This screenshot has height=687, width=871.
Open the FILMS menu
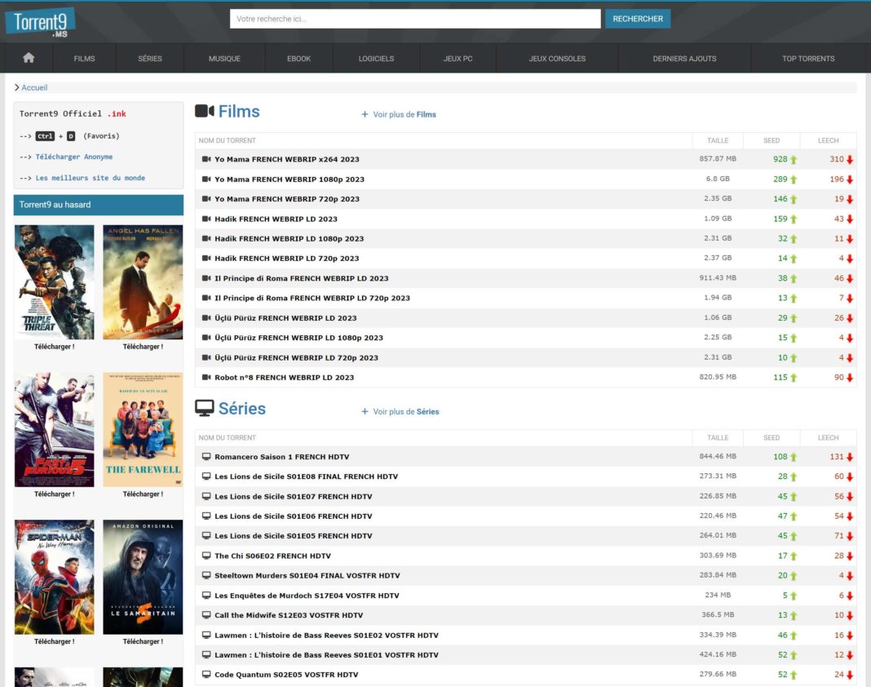(85, 59)
